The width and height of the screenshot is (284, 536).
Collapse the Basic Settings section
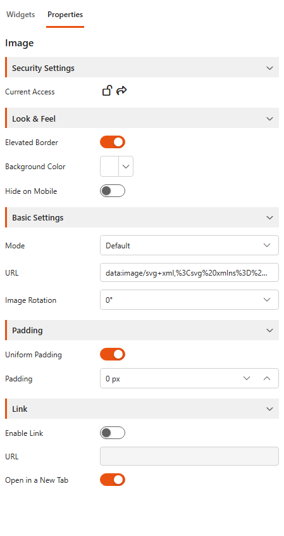142,217
